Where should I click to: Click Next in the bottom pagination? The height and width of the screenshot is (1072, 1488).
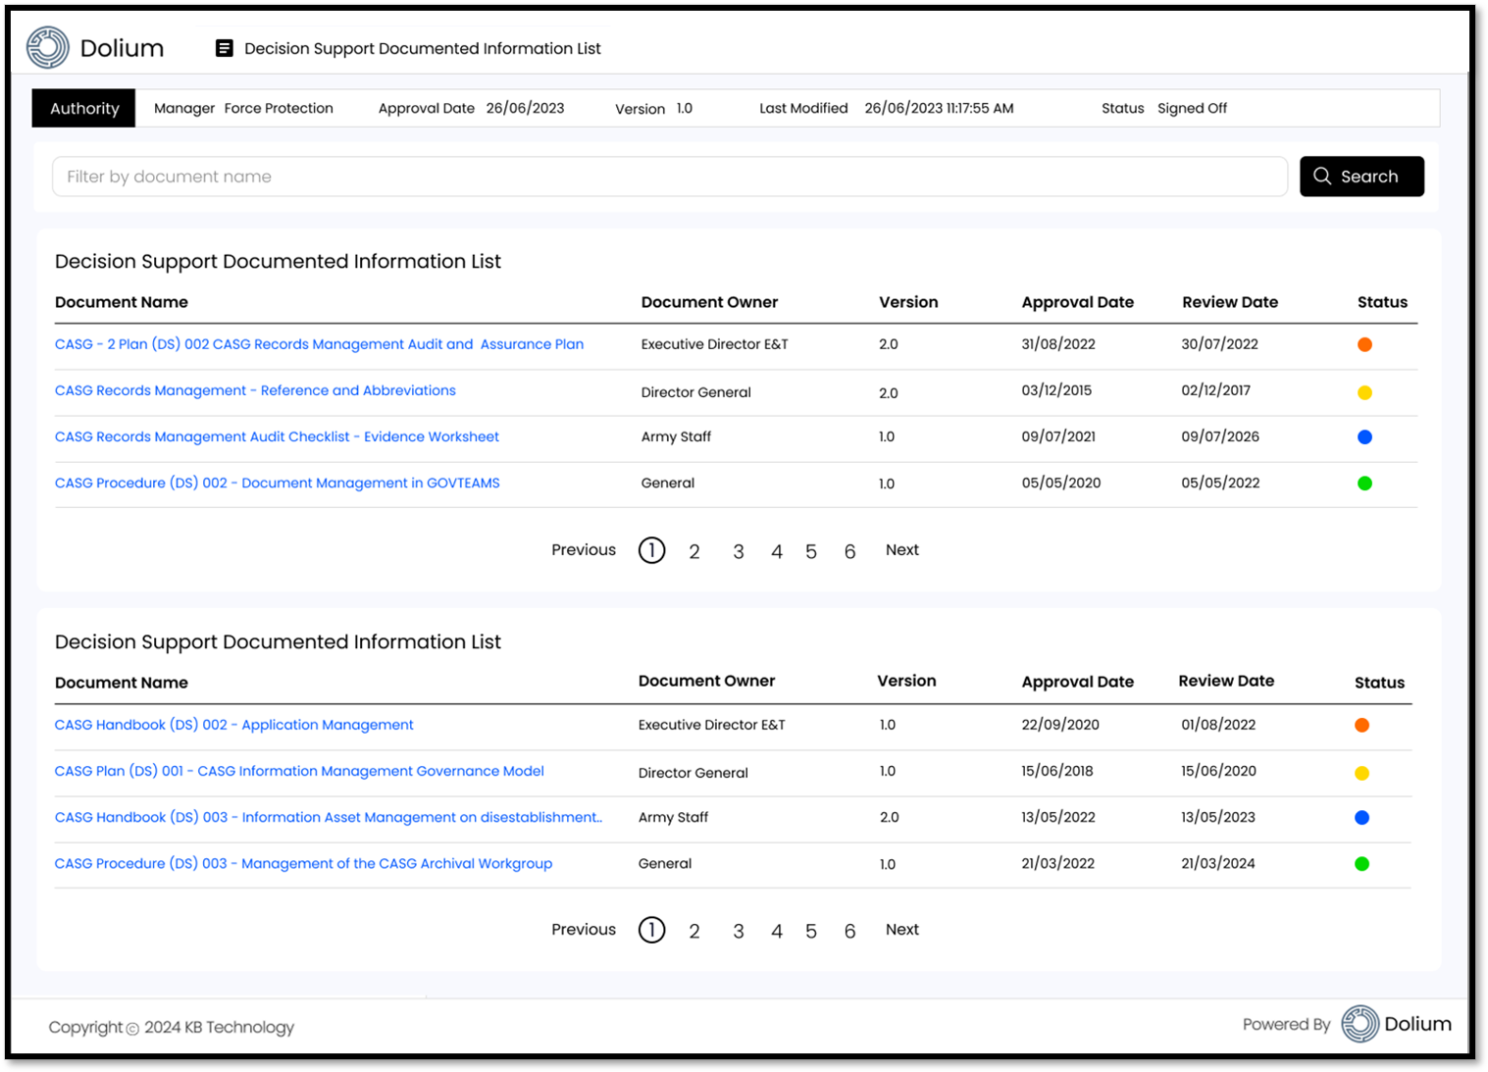[x=901, y=929]
